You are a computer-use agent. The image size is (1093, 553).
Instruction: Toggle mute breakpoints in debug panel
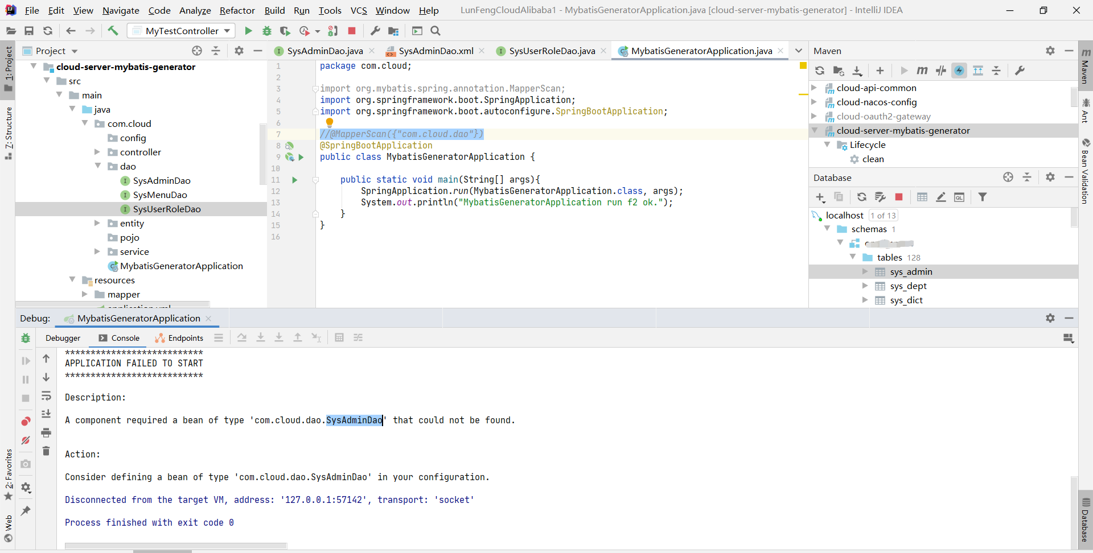click(x=26, y=440)
